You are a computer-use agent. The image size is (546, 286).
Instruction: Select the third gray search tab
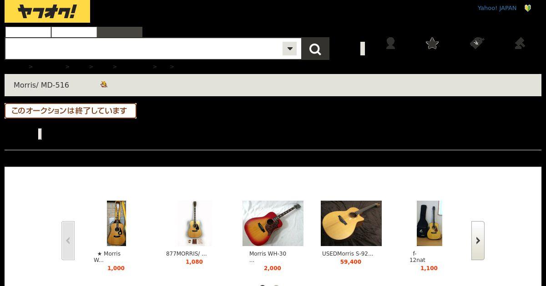[x=120, y=32]
